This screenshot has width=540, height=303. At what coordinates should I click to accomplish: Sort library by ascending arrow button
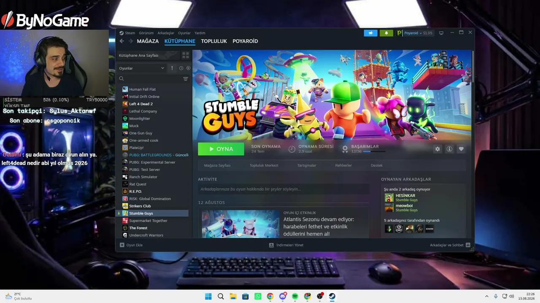pyautogui.click(x=172, y=68)
